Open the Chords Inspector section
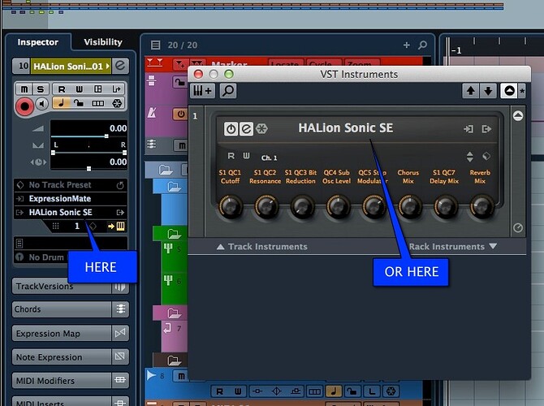The height and width of the screenshot is (406, 544). click(62, 309)
